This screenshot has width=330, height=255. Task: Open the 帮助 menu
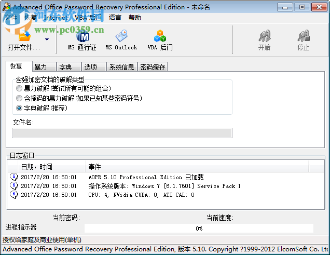coord(135,18)
